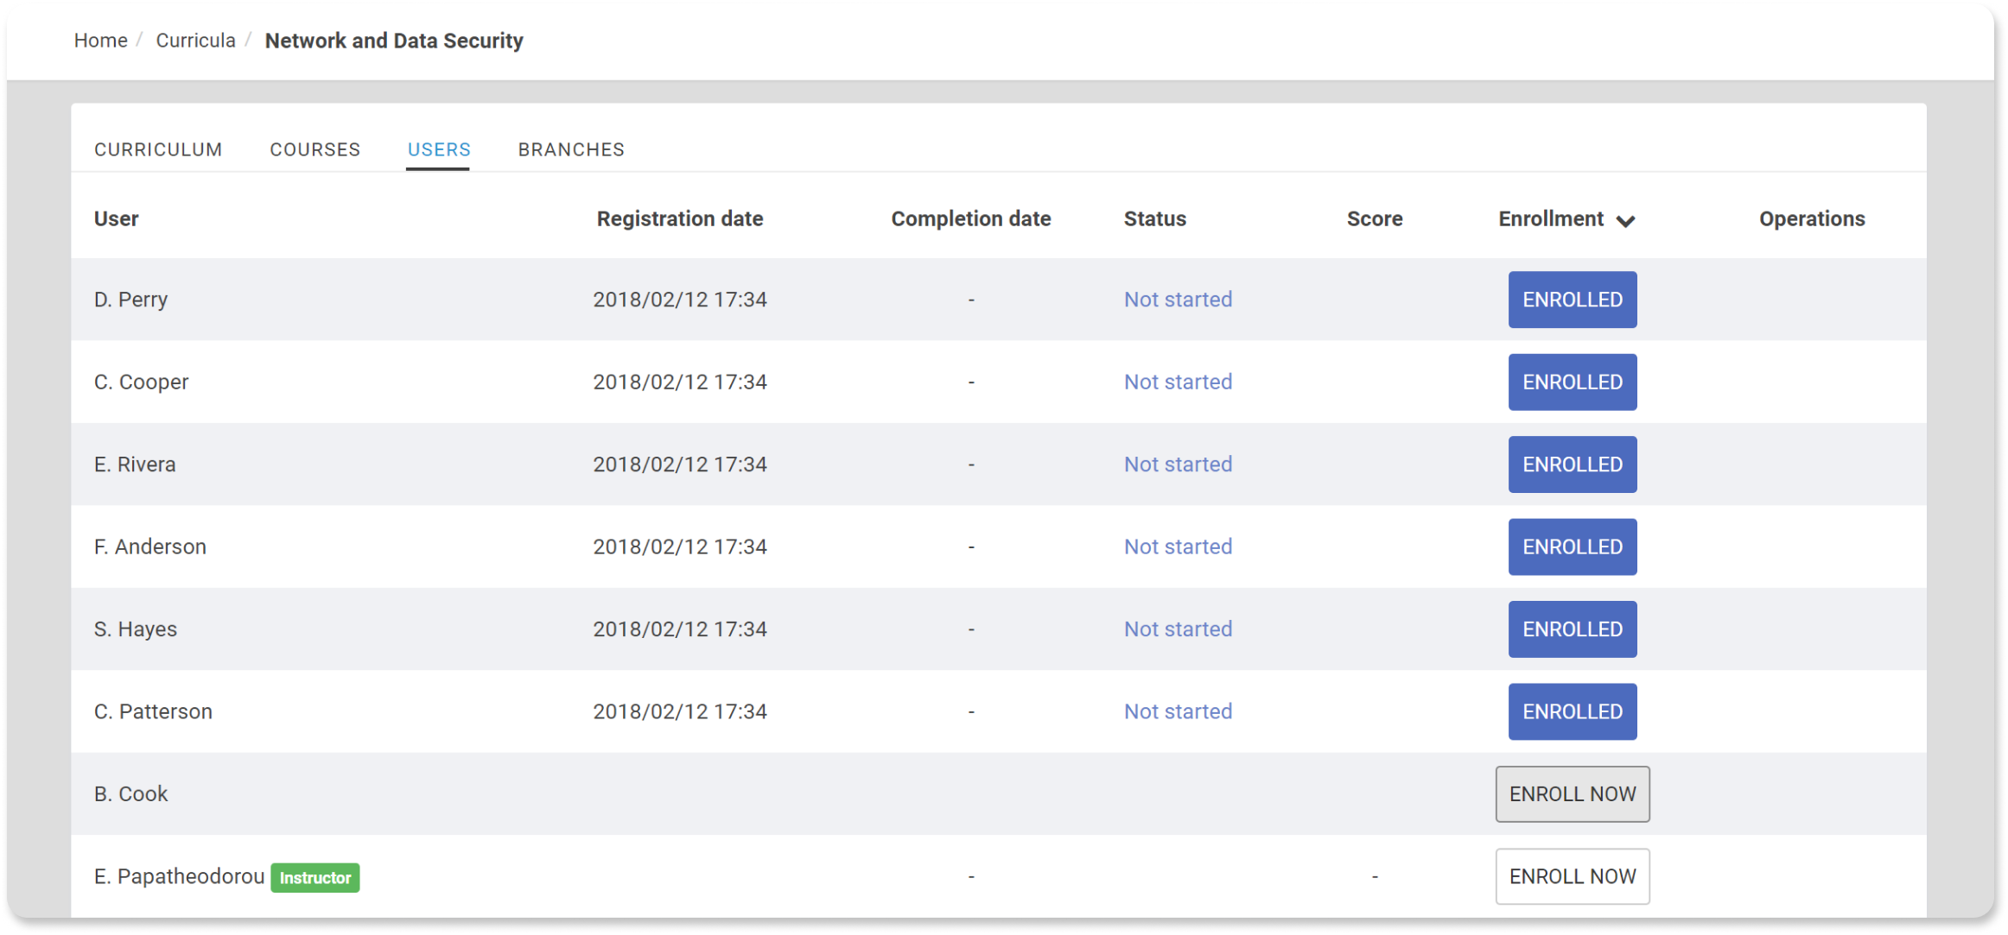Click the Enrolled button for D. Perry
2008x935 pixels.
1573,300
